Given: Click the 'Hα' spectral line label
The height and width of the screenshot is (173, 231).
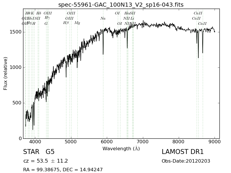Looking at the screenshot, I should 127,13.
